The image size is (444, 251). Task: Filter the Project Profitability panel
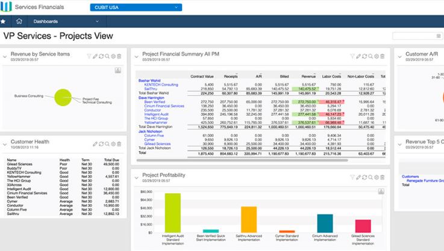coord(352,177)
